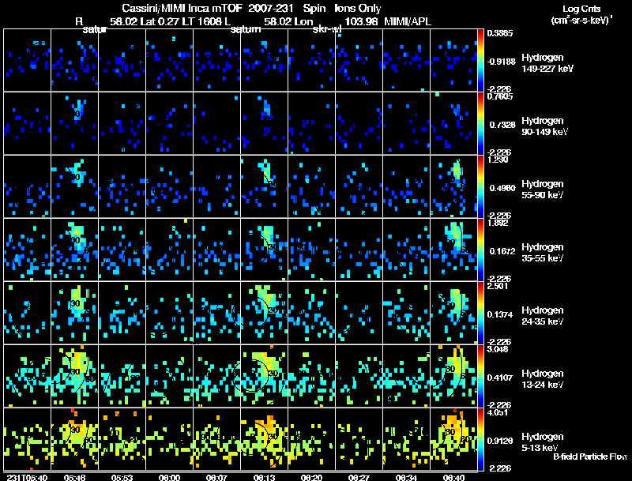This screenshot has height=481, width=632.
Task: Select the 05:40 image in Hydrogen 149-227 keV row
Action: coord(28,60)
